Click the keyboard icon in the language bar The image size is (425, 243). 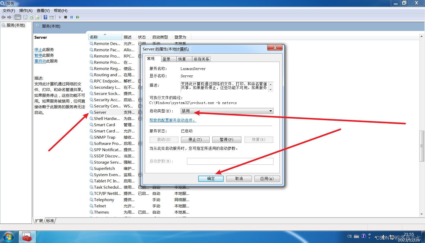point(357,236)
